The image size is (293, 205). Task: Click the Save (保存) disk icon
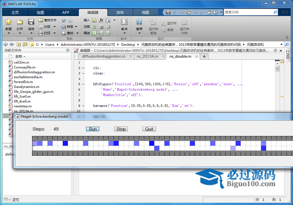tap(31, 22)
